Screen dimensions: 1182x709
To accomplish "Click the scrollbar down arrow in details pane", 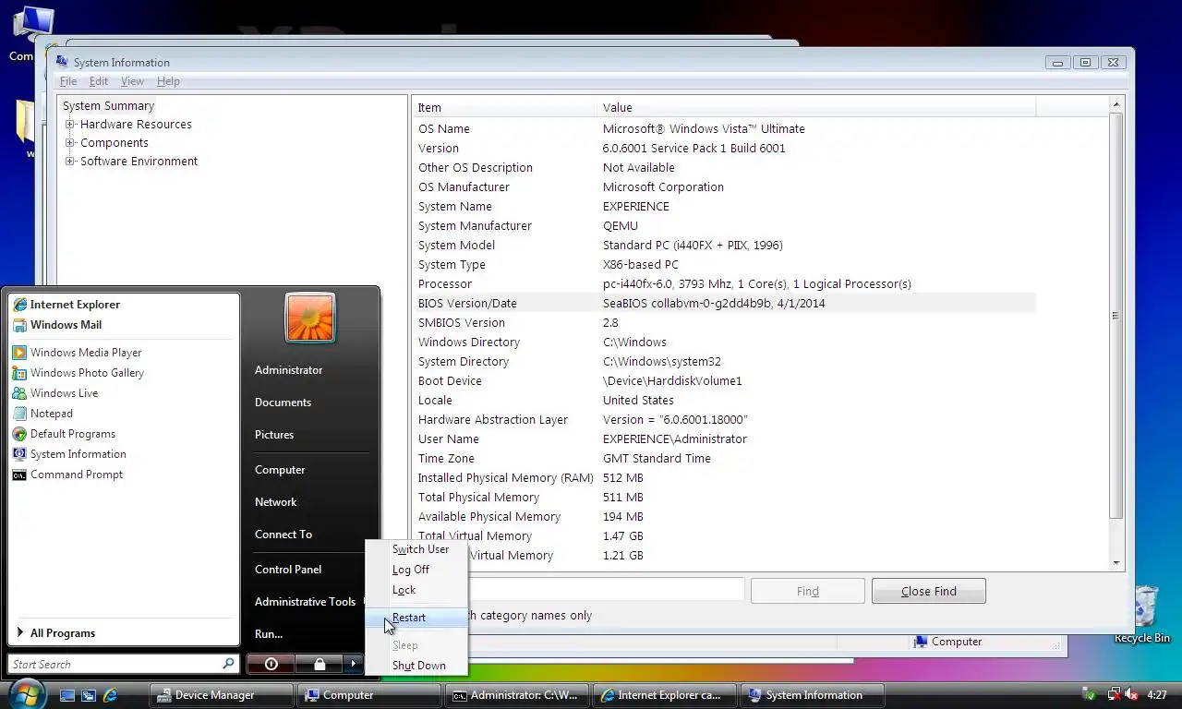I will pyautogui.click(x=1116, y=563).
